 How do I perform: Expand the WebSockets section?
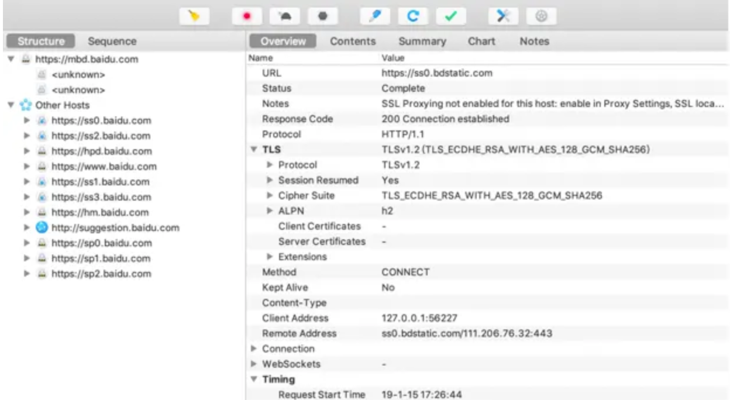(x=254, y=364)
